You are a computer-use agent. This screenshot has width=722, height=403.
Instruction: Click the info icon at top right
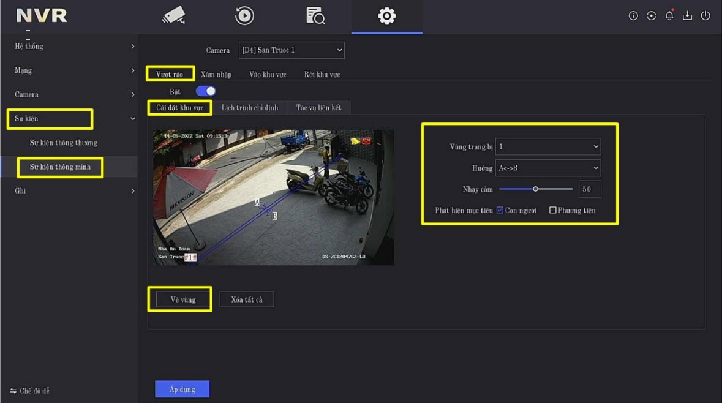(x=633, y=16)
